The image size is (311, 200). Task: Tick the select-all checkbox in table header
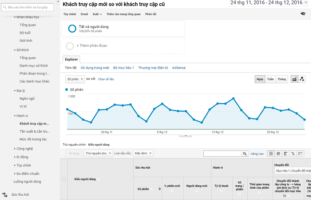[64, 179]
